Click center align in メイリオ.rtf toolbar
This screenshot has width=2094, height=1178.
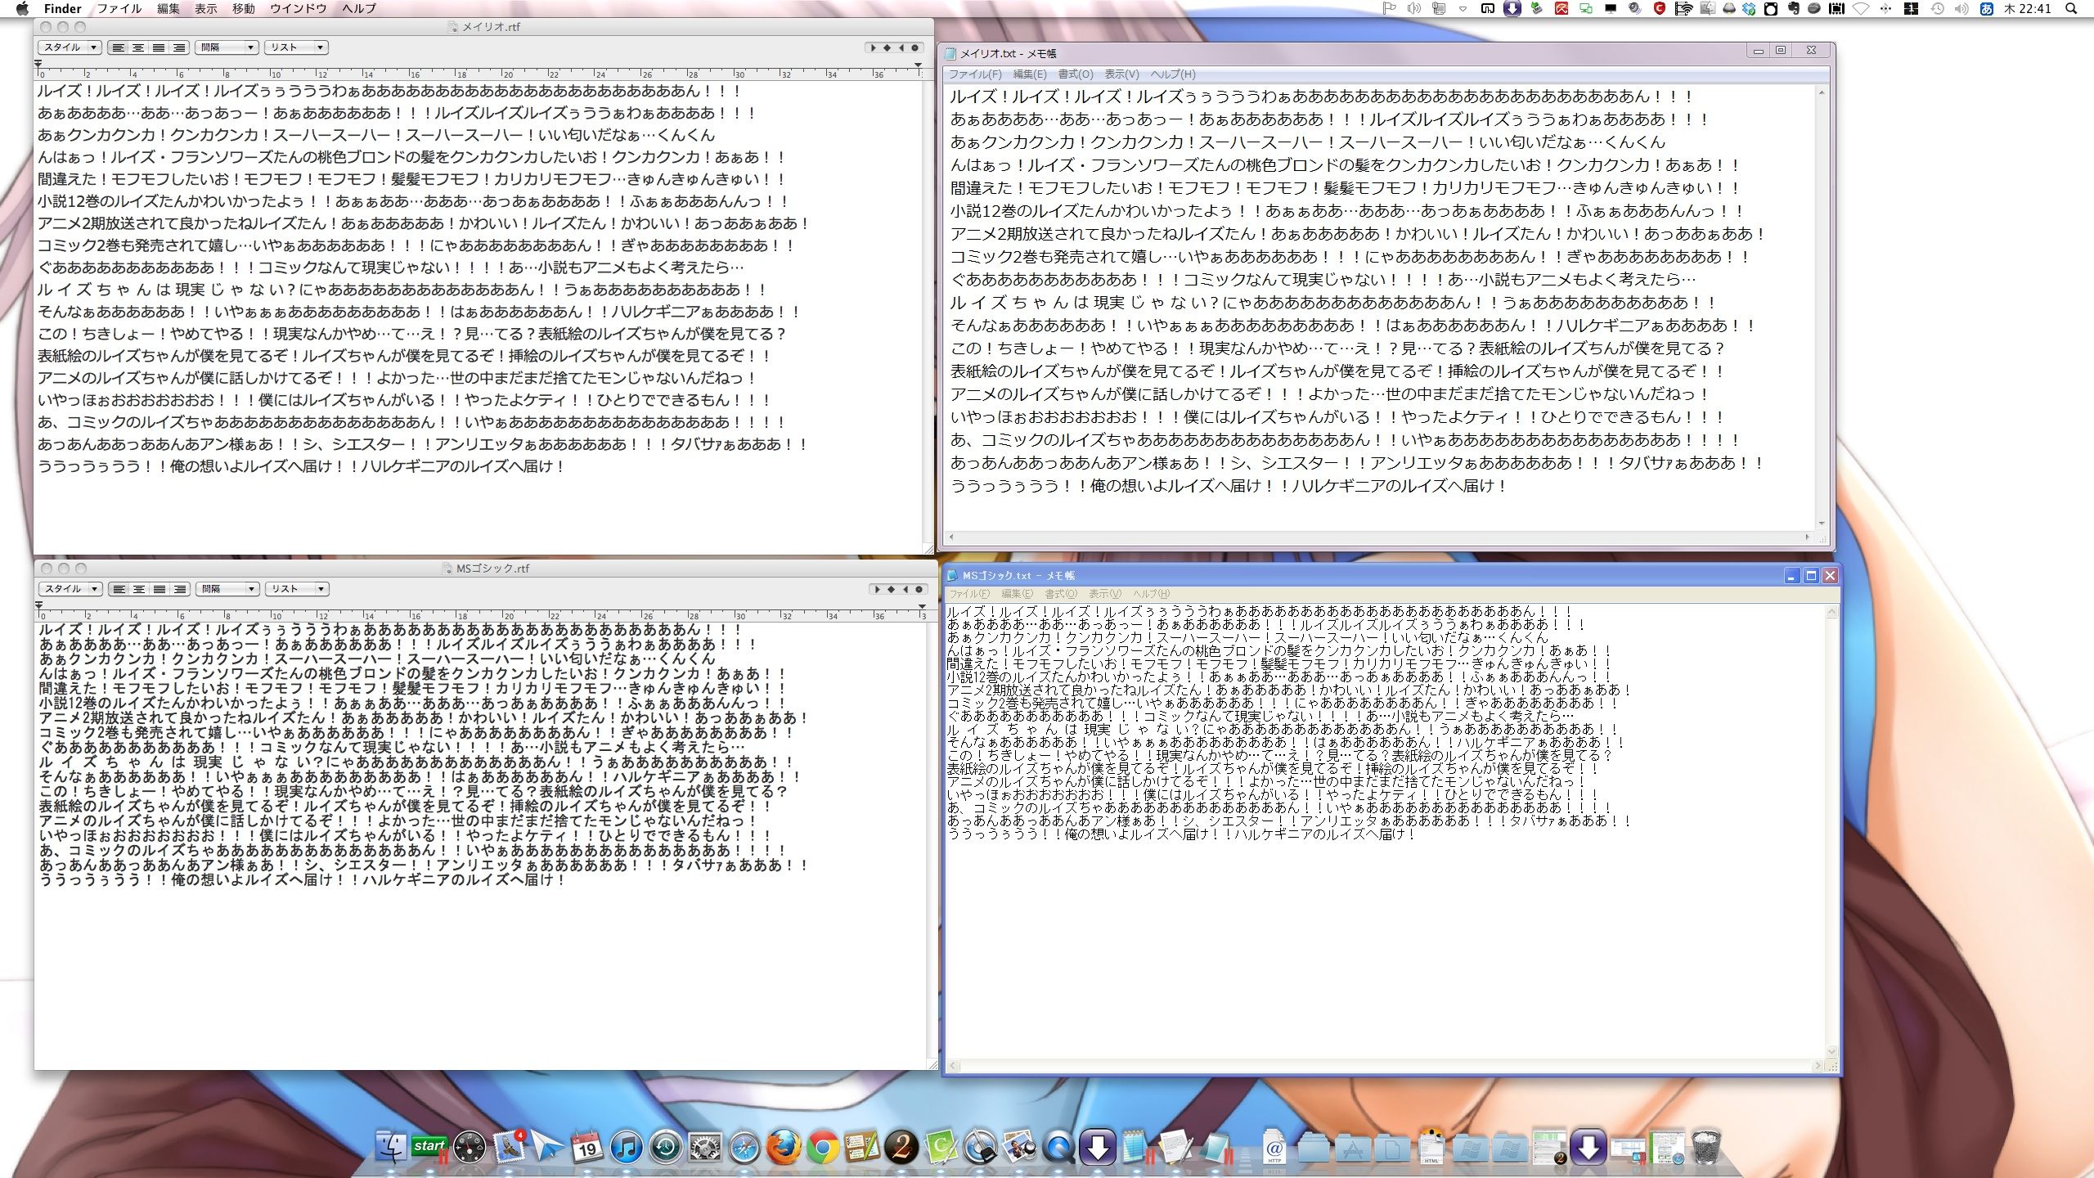(x=138, y=47)
